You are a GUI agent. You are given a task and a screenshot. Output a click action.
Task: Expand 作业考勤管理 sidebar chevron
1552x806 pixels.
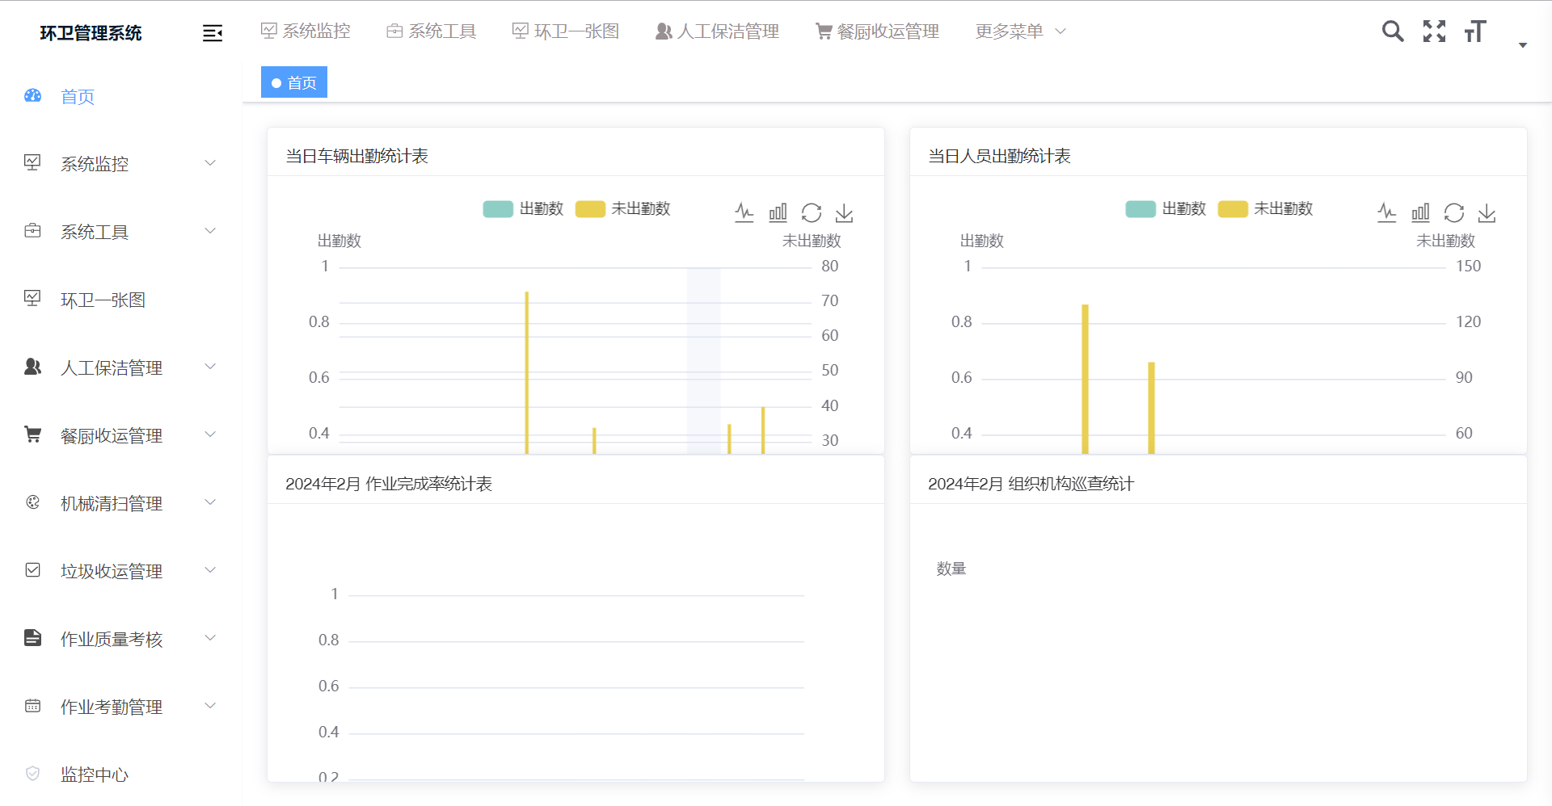pyautogui.click(x=210, y=706)
